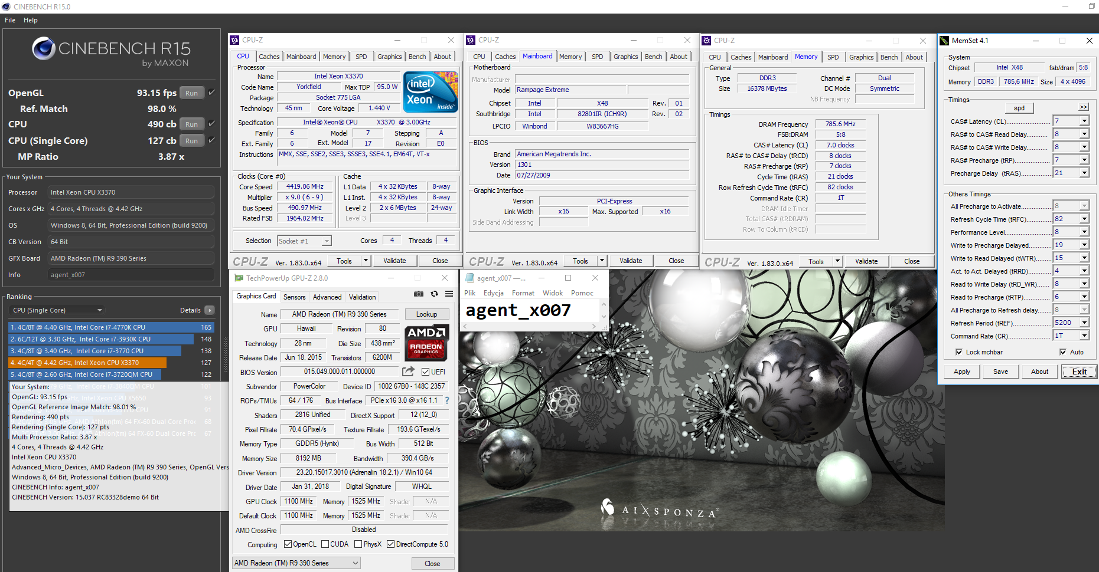Click the GPU-Z screenshot camera icon
The width and height of the screenshot is (1099, 572).
419,294
